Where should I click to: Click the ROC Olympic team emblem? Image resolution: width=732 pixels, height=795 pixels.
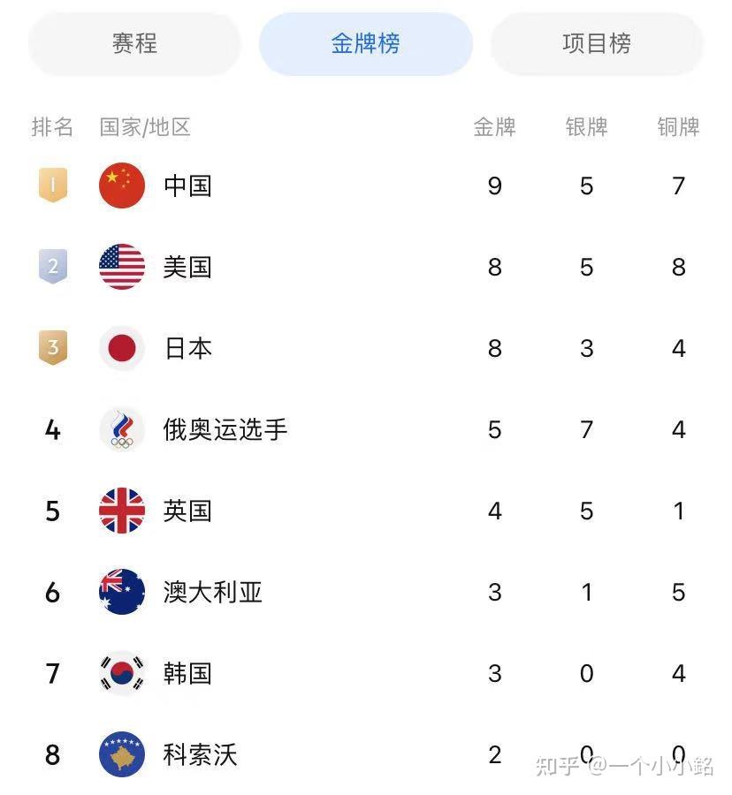pyautogui.click(x=122, y=429)
